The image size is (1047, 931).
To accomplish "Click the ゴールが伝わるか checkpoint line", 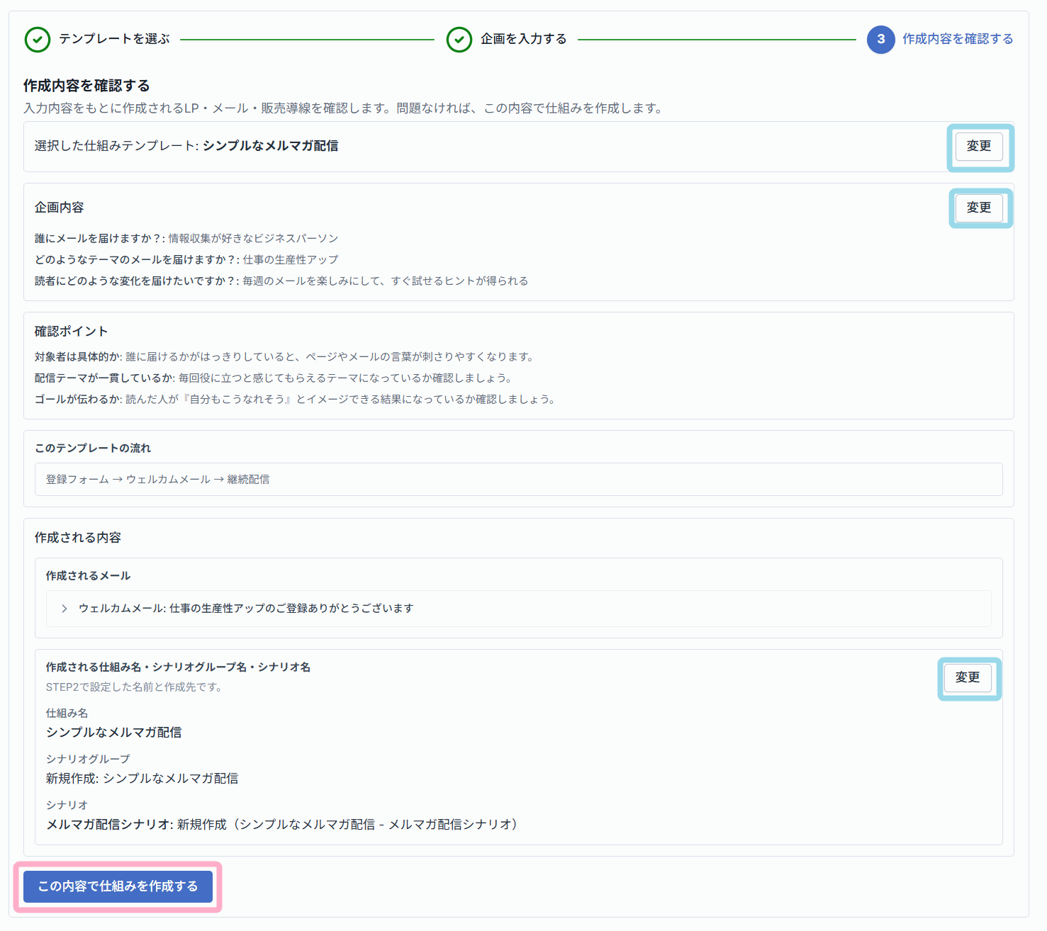I will (296, 400).
